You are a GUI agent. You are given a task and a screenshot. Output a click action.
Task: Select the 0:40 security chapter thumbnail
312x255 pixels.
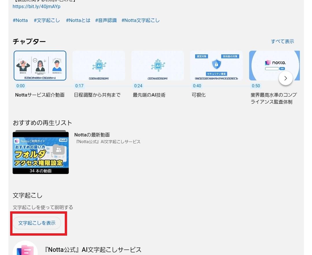217,65
